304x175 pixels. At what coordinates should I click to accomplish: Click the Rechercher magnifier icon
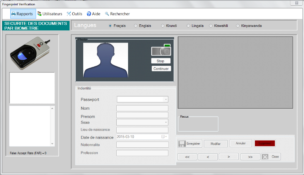pyautogui.click(x=107, y=14)
